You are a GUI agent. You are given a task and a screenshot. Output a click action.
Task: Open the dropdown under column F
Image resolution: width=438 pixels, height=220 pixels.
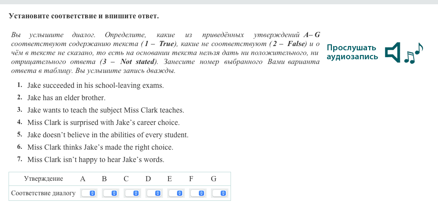pos(198,193)
